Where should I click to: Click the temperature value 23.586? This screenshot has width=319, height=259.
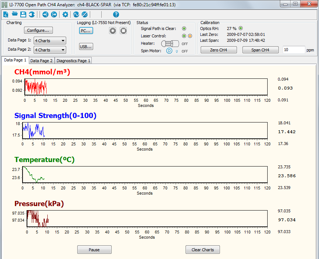tap(287, 176)
